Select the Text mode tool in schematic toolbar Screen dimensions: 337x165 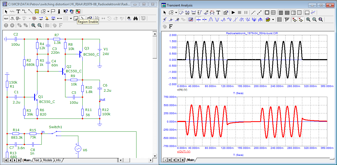[18, 11]
